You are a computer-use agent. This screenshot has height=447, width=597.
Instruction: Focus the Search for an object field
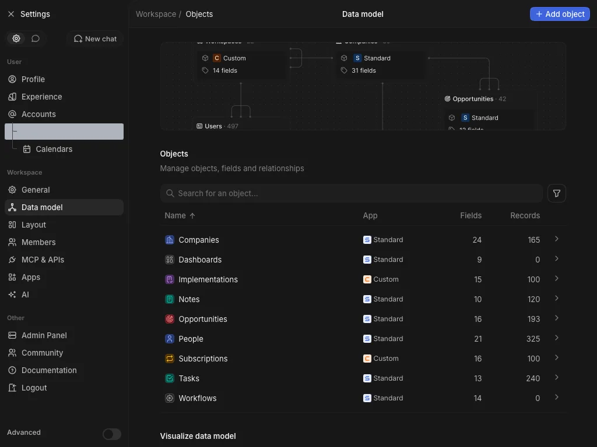tap(351, 193)
